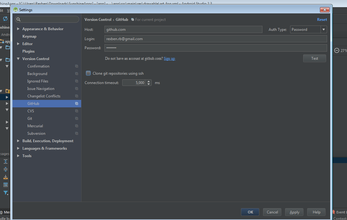The height and width of the screenshot is (220, 347).
Task: Click the project-level icon next to Issue Navigation
Action: (76, 89)
